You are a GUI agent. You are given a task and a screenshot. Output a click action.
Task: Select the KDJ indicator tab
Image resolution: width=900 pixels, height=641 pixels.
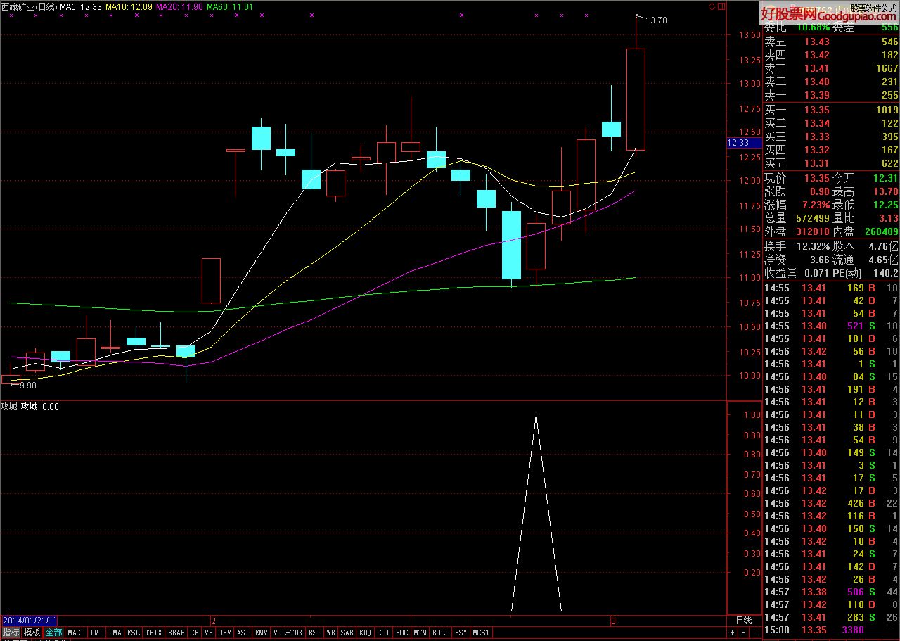tap(366, 633)
